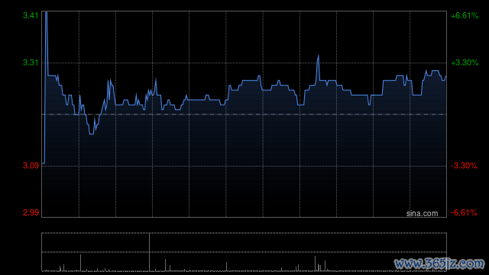Screen dimensions: 489x275
Task: Select the red 3.09 price label
Action: 31,166
